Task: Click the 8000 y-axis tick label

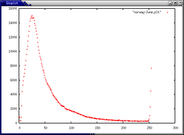Action: [x=14, y=66]
